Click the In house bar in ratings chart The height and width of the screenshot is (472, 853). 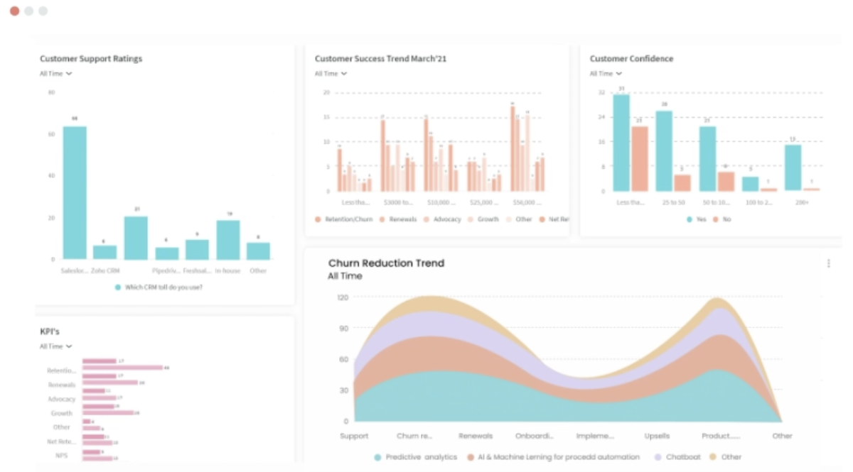point(227,240)
